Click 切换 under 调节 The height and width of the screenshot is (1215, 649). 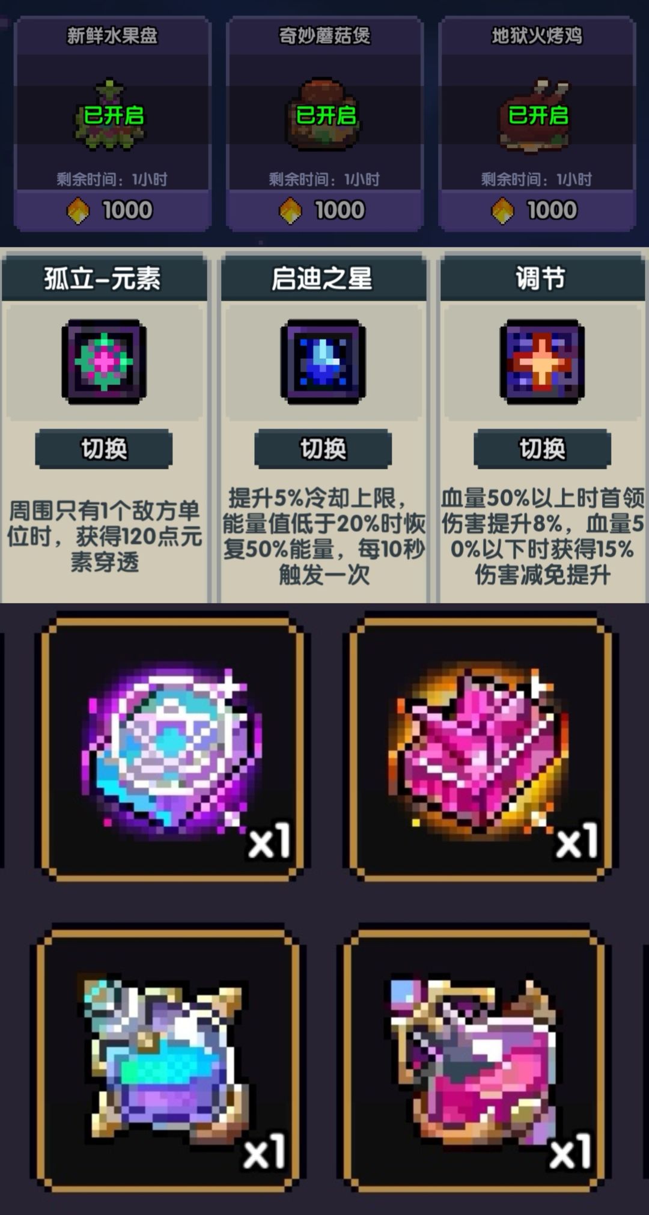tap(542, 449)
